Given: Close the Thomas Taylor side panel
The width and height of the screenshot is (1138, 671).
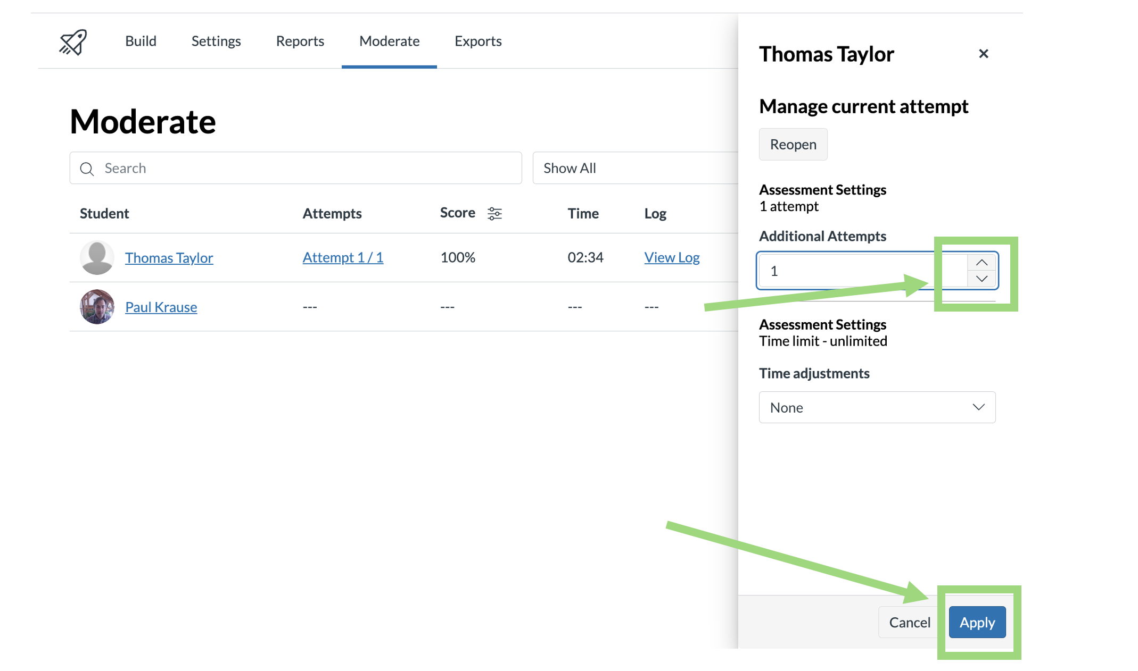Looking at the screenshot, I should tap(984, 54).
